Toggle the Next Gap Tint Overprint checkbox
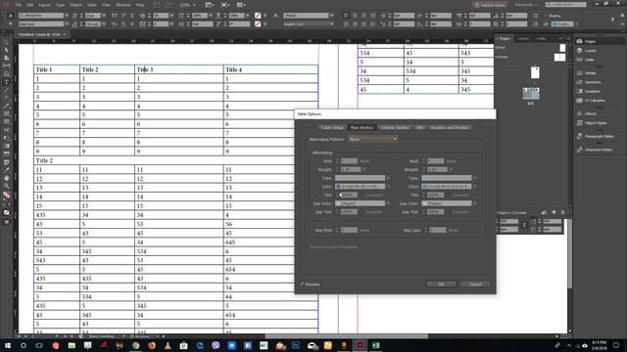The height and width of the screenshot is (352, 627). 450,212
